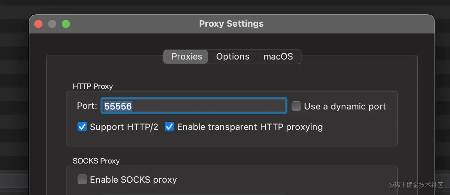Select the macOS tab
The height and width of the screenshot is (195, 450).
coord(278,57)
